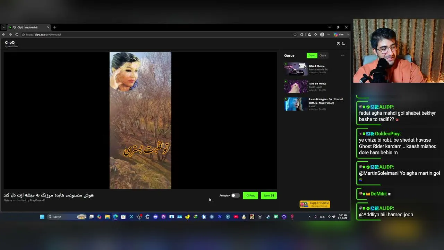Viewport: 444px width, 250px height.
Task: Open the Queue three-dot options menu
Action: pos(343,56)
